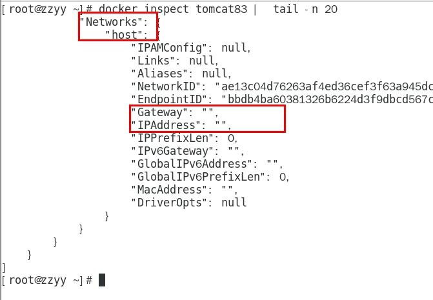This screenshot has width=433, height=300.
Task: Click the "GlobalIPv6PrefixLen" line
Action: (210, 177)
